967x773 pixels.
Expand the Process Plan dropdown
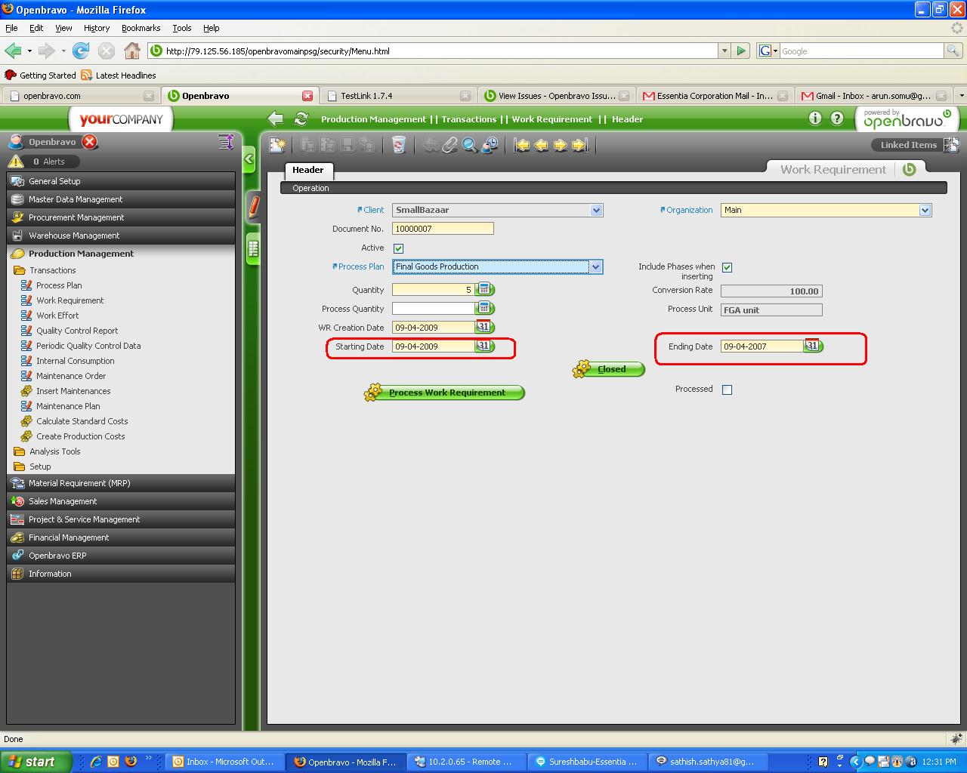(x=595, y=266)
